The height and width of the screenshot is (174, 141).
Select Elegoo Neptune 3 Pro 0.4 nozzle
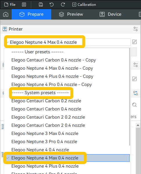tap(44, 142)
